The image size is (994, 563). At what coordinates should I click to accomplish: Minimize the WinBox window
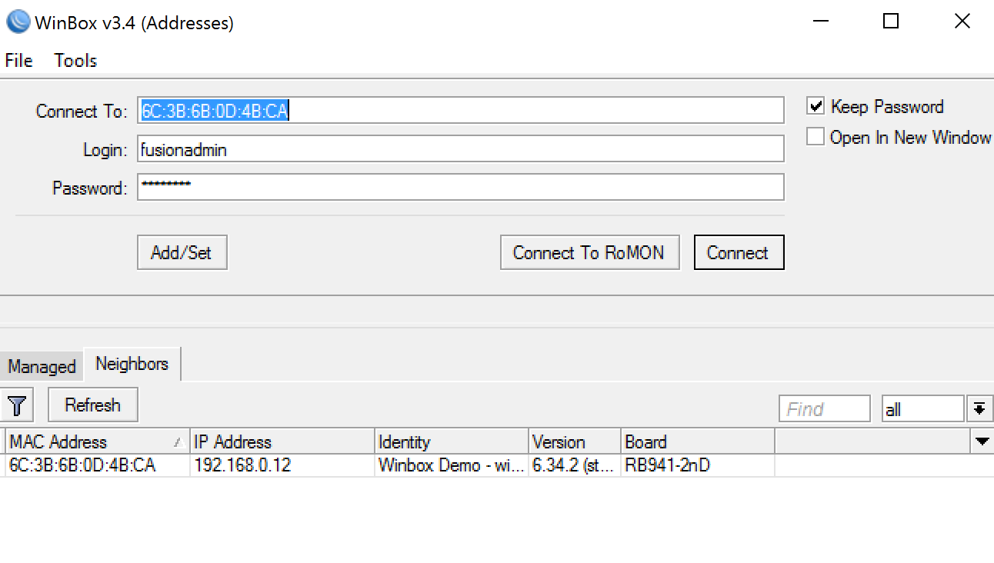point(819,22)
